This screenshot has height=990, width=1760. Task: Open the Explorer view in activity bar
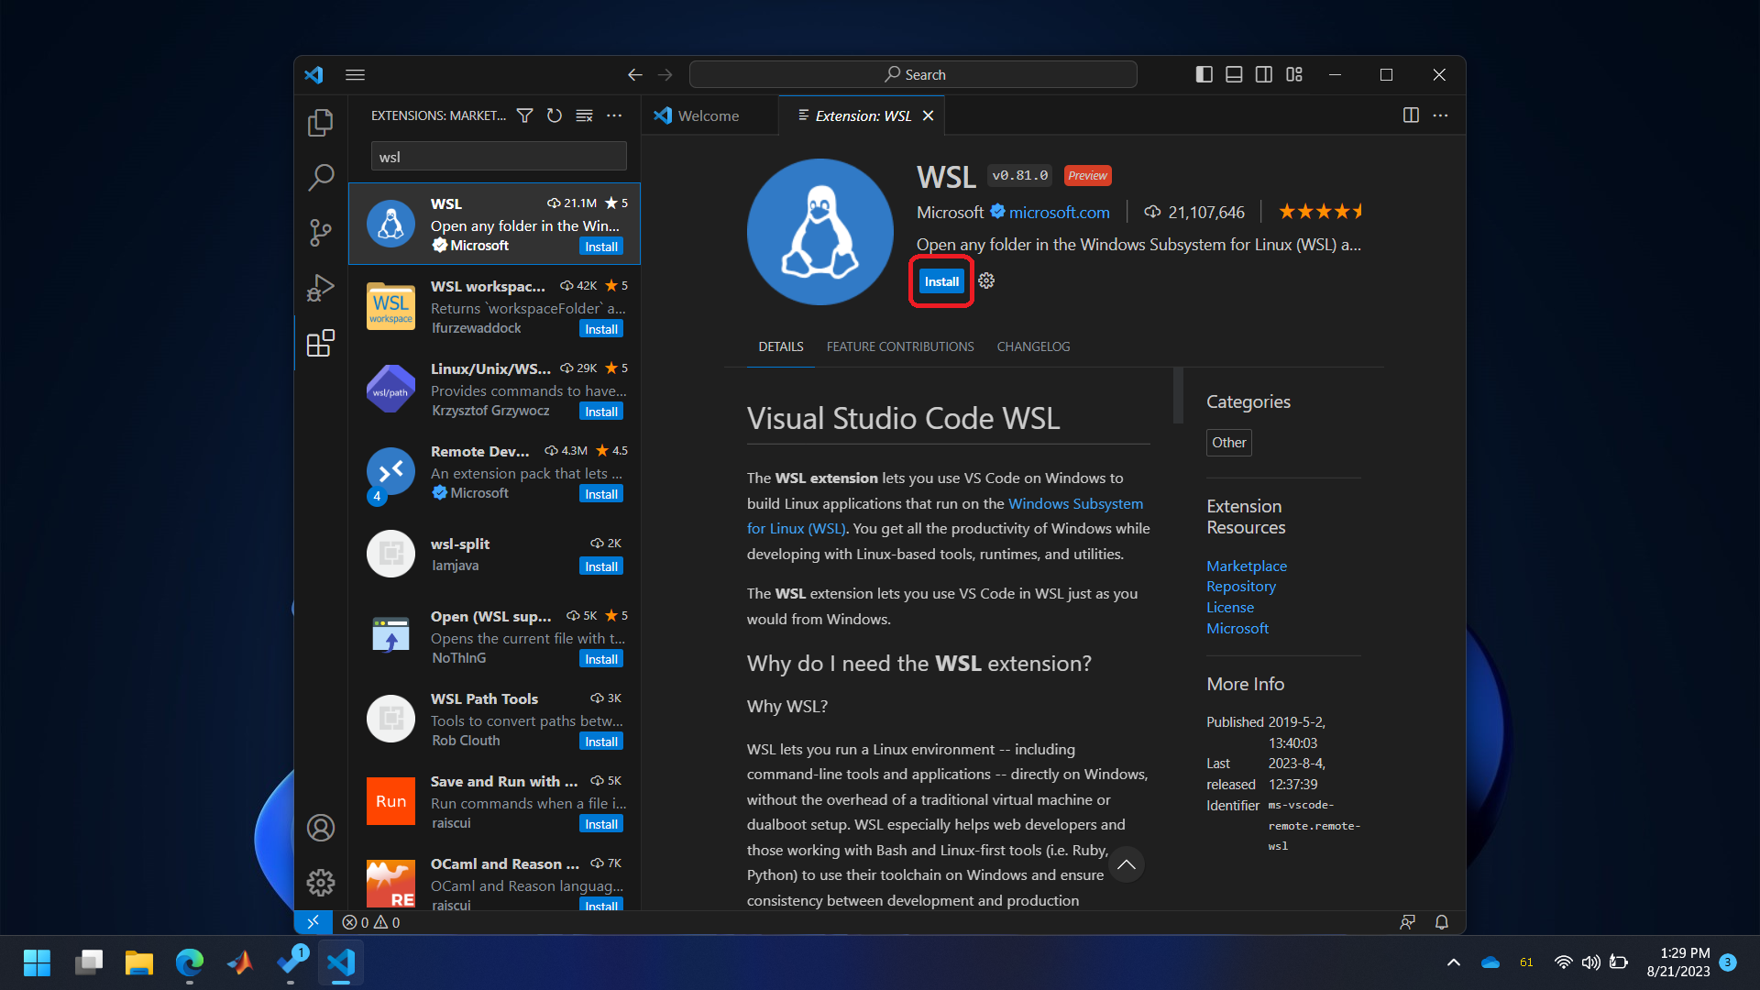point(320,123)
